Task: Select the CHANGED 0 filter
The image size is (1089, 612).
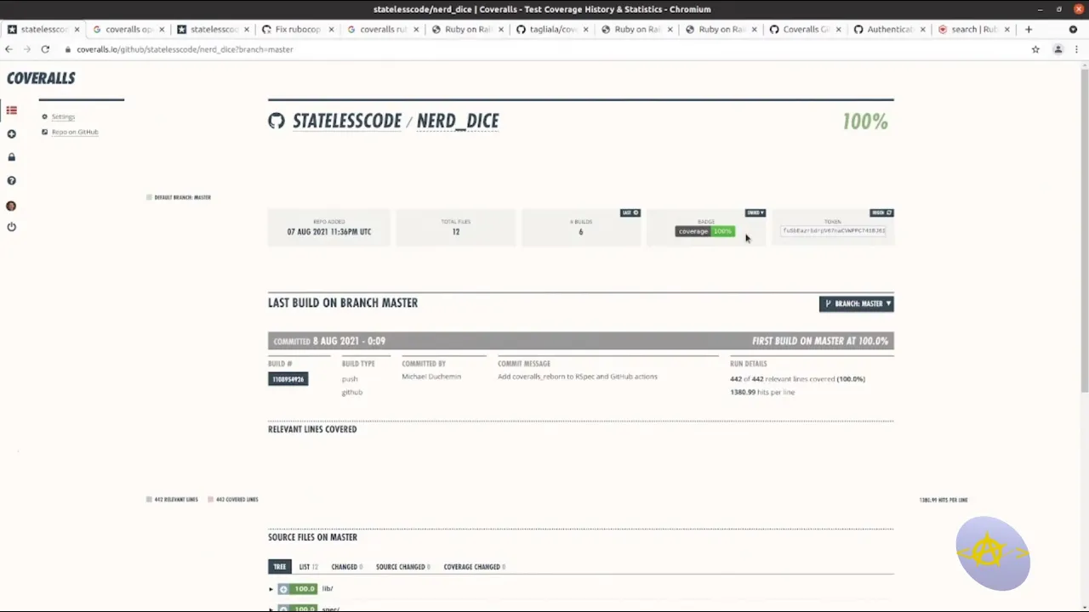Action: coord(346,567)
